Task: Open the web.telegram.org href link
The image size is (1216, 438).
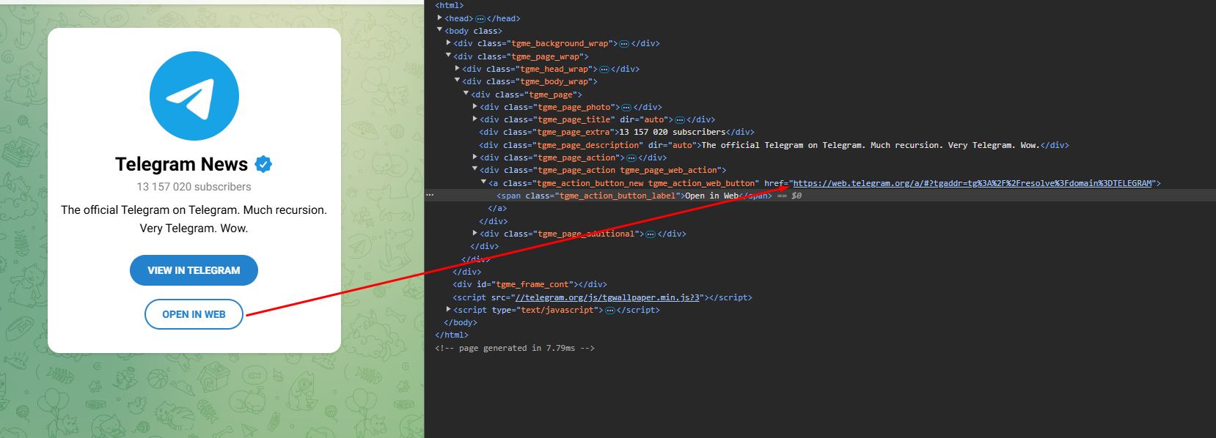Action: (x=973, y=183)
